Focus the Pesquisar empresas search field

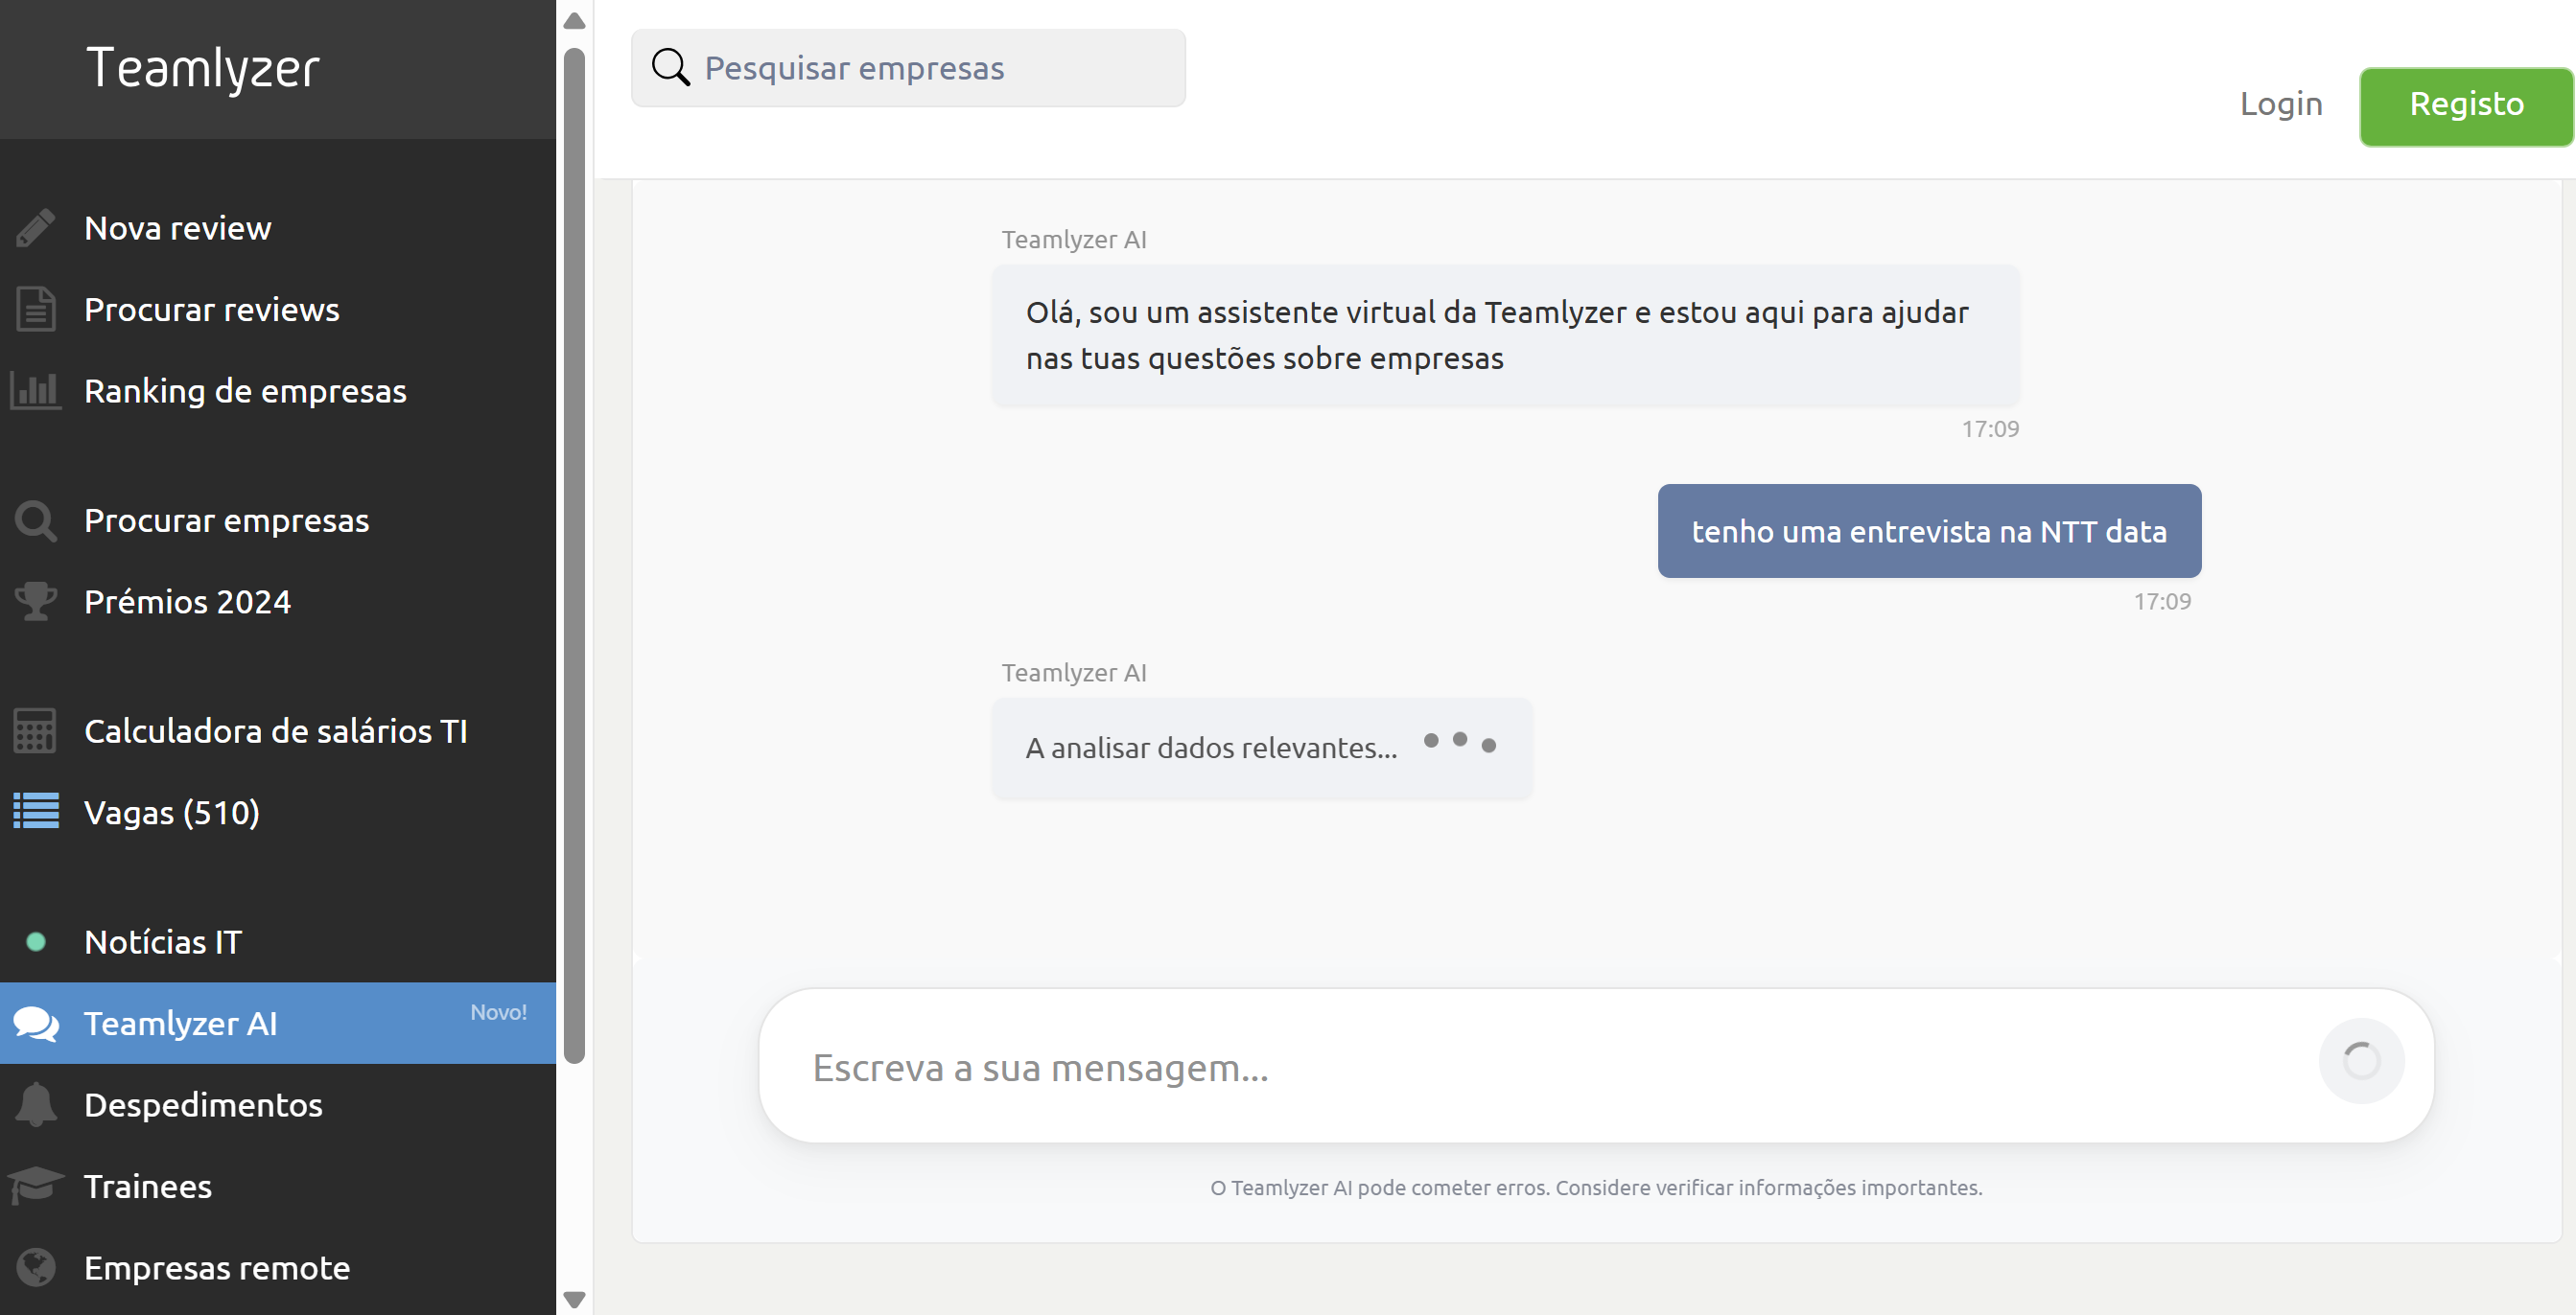point(908,68)
